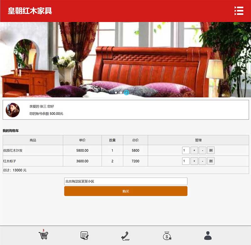Click the 皇朝红木家具 site title

click(x=30, y=11)
